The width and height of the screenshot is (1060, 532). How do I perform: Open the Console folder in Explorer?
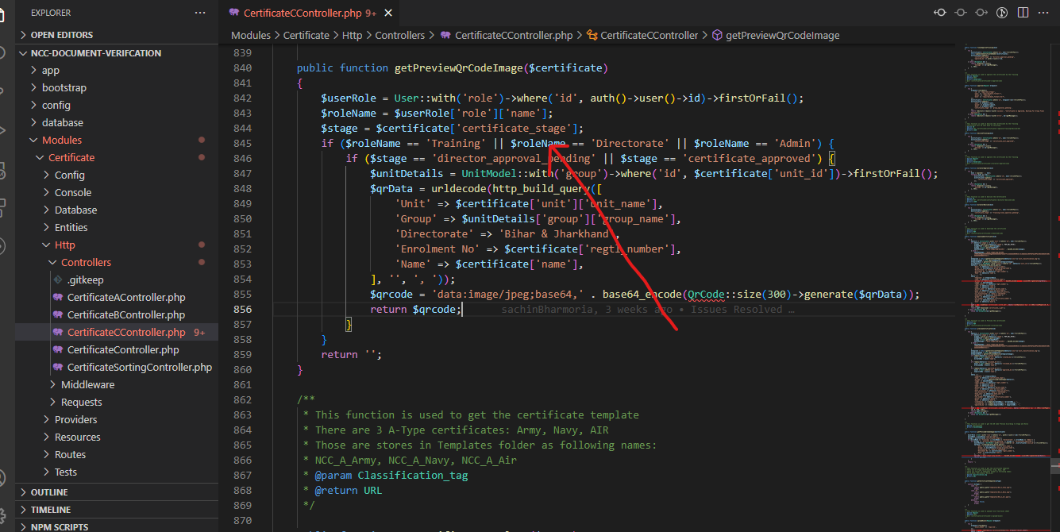pyautogui.click(x=73, y=193)
